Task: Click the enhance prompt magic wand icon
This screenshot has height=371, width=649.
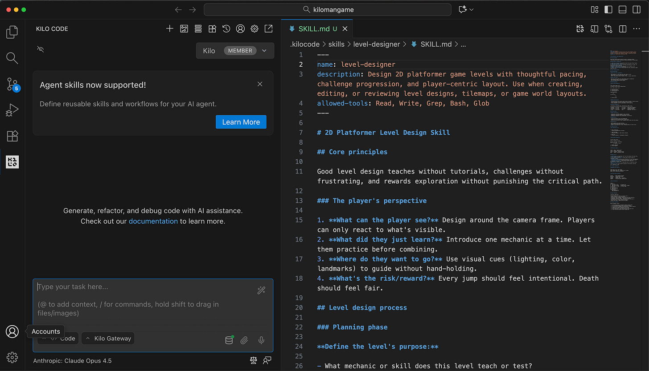Action: pyautogui.click(x=261, y=290)
